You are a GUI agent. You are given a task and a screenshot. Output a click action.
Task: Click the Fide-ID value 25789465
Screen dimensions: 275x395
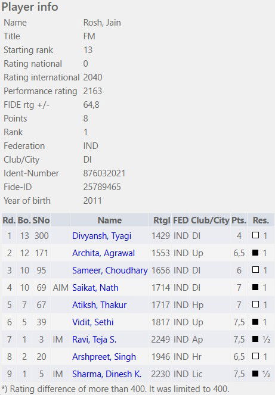tap(102, 187)
